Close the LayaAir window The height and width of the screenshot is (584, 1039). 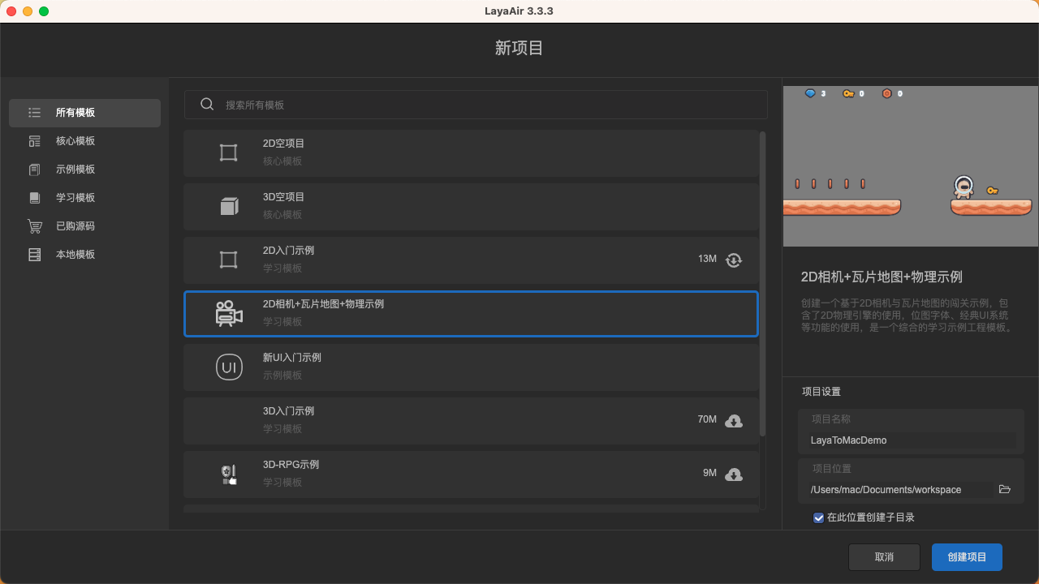point(11,11)
